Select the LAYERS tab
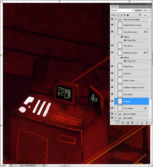 (114, 7)
